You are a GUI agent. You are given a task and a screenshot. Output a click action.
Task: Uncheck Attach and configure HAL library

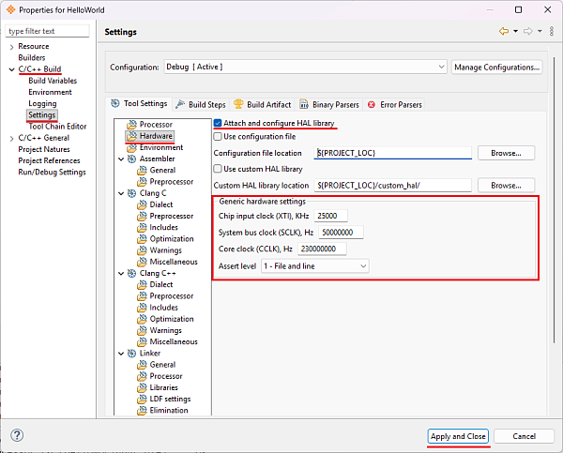click(219, 124)
